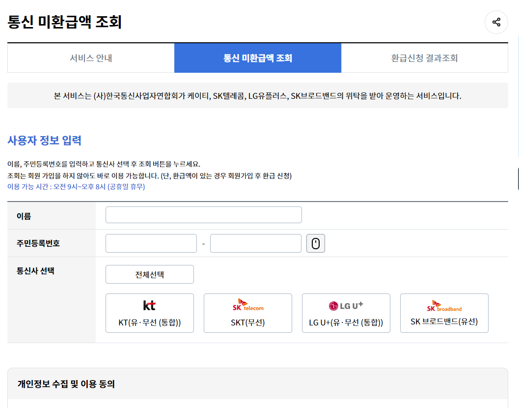Click the 전체선택 button
The height and width of the screenshot is (408, 519).
pyautogui.click(x=150, y=274)
